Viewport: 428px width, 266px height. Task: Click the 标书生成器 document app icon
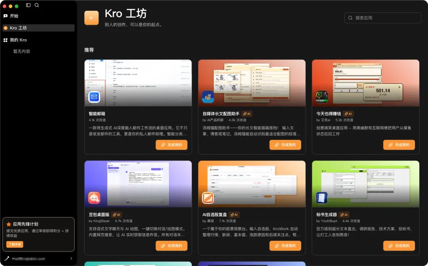pos(322,198)
